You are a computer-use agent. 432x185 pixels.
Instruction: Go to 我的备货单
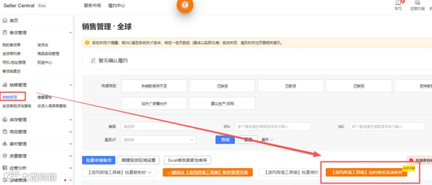pyautogui.click(x=12, y=45)
